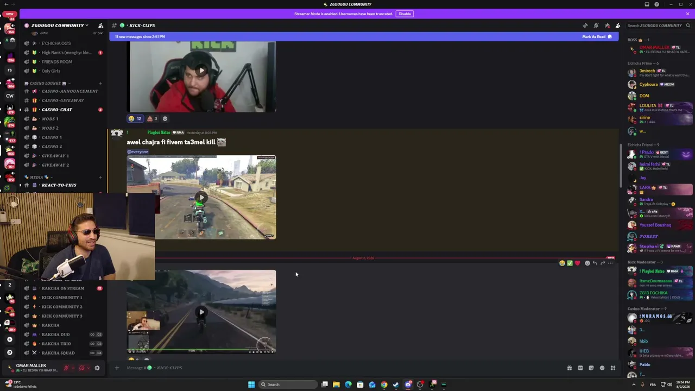Screen dimensions: 695x391
Task: Toggle the member list icon
Action: click(x=618, y=26)
